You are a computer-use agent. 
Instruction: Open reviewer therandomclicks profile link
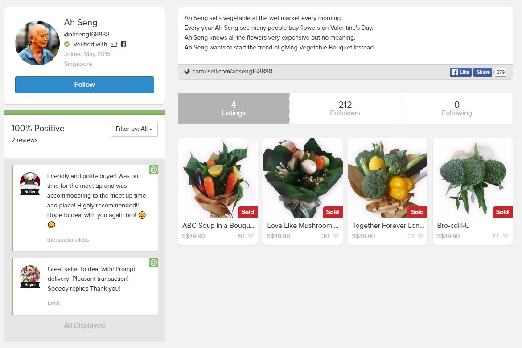tap(68, 240)
